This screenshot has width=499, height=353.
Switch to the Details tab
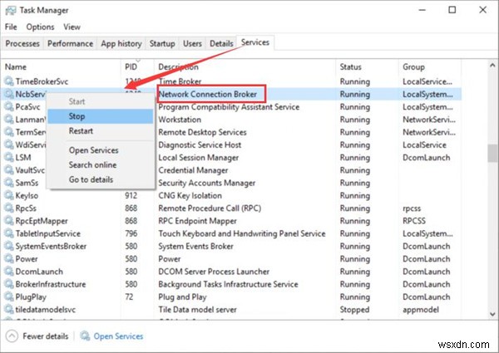click(x=221, y=43)
